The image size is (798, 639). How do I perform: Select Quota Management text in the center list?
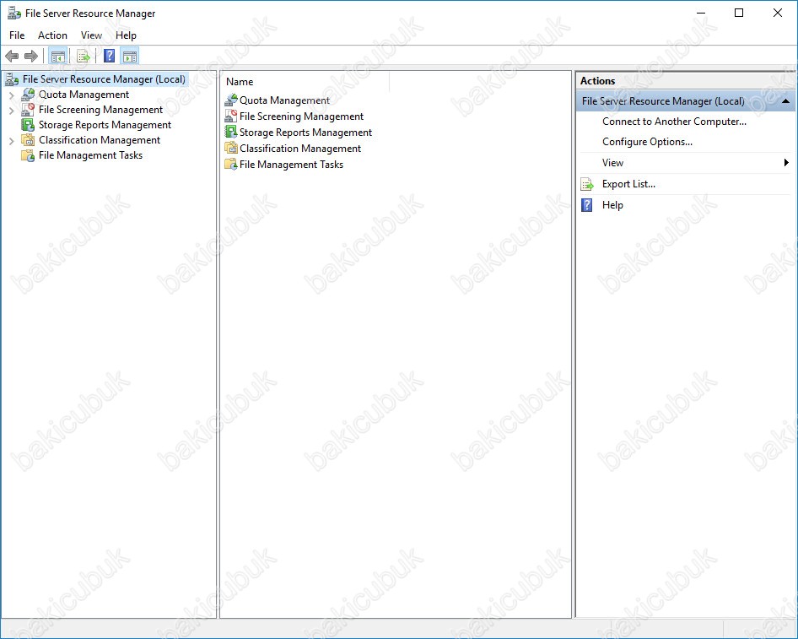point(284,100)
